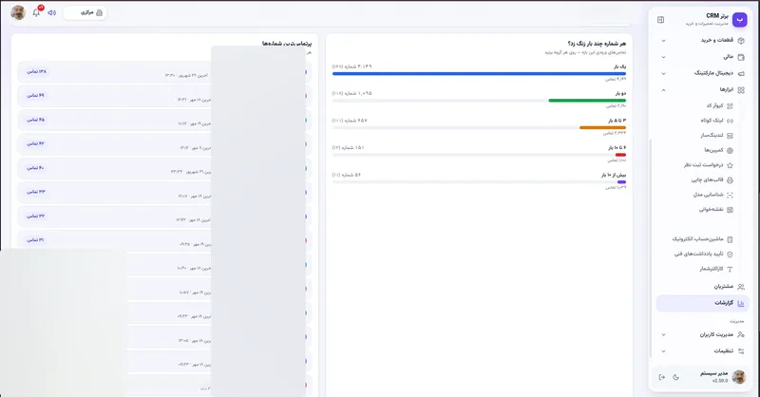Image resolution: width=760 pixels, height=397 pixels.
Task: Open the لندینگ‌ساز menu item
Action: tap(716, 136)
